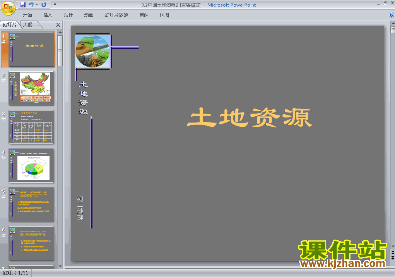Open the 插入 ribbon tab
The height and width of the screenshot is (278, 395).
point(48,15)
